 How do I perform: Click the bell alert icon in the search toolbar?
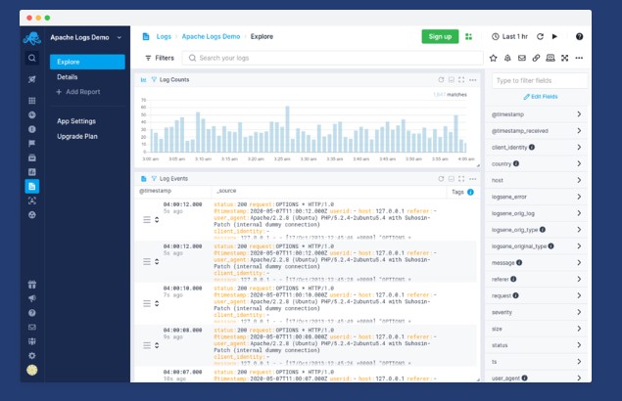coord(507,59)
